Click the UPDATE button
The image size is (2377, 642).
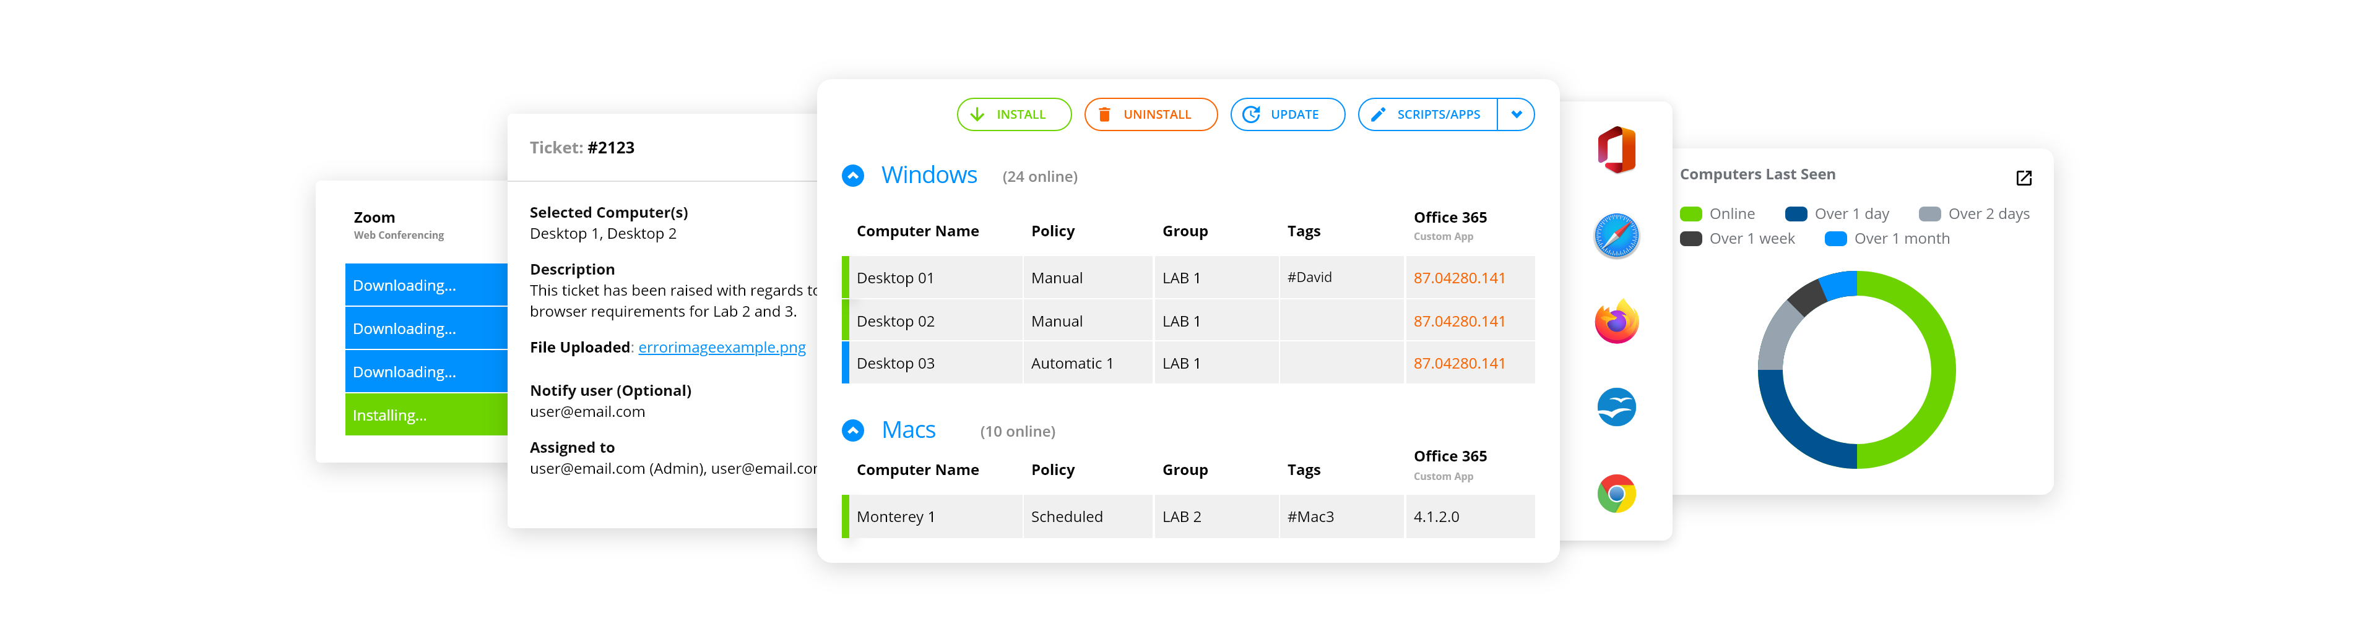click(x=1288, y=114)
